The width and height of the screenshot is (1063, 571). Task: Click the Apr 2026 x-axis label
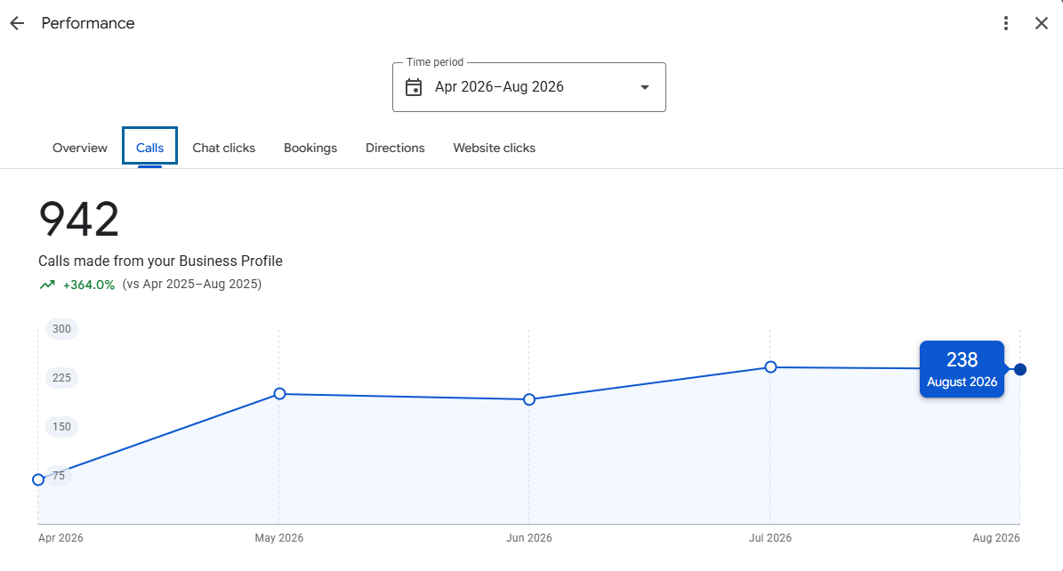pos(61,538)
